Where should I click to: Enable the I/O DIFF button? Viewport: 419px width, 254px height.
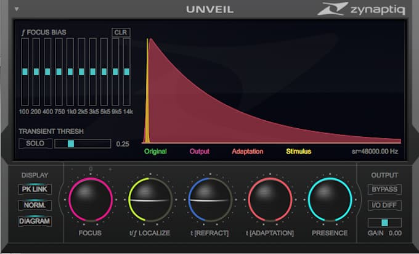coord(384,205)
